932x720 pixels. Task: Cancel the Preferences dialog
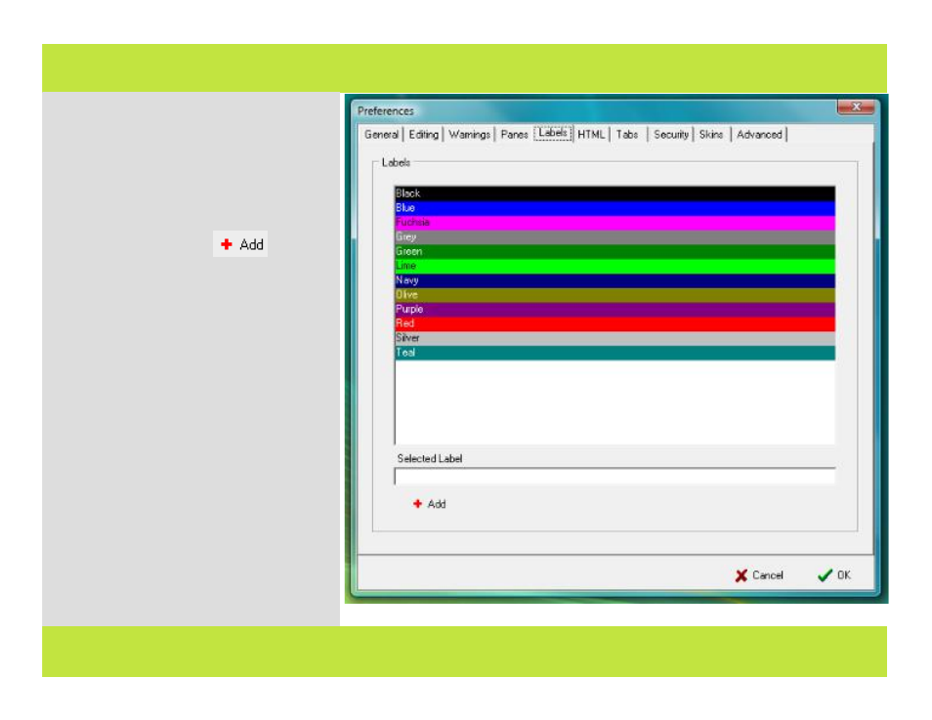click(x=759, y=575)
